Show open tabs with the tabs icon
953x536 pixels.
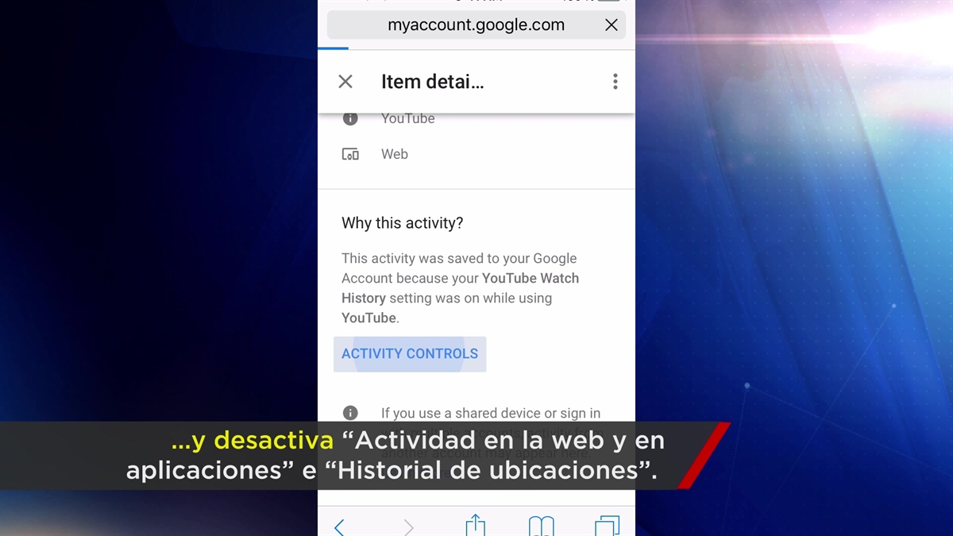pos(607,526)
